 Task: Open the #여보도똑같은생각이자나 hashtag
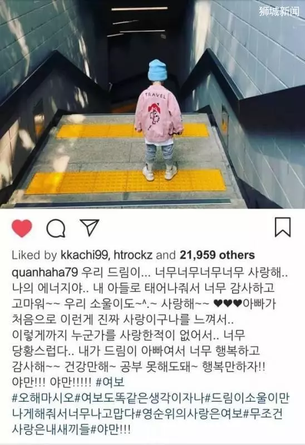tap(140, 398)
